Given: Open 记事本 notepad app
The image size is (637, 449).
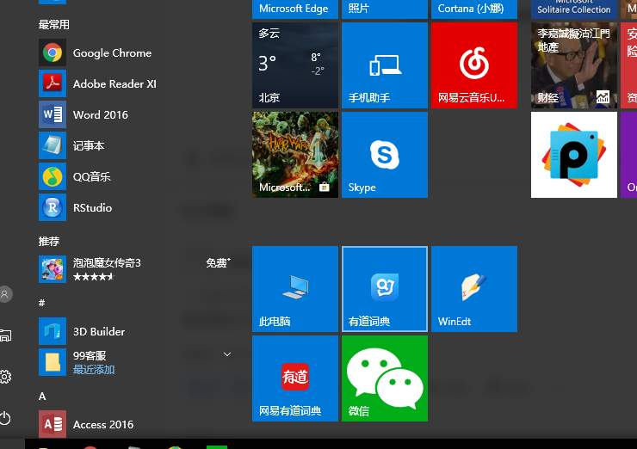Looking at the screenshot, I should 136,145.
